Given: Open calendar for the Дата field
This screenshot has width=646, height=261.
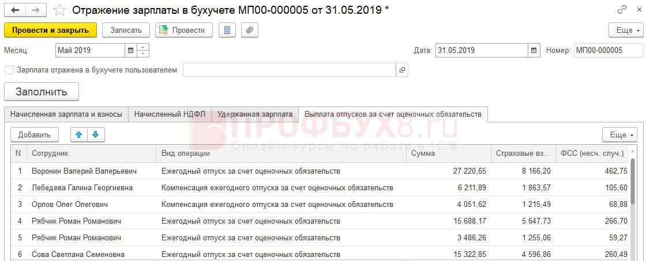Looking at the screenshot, I should click(534, 51).
